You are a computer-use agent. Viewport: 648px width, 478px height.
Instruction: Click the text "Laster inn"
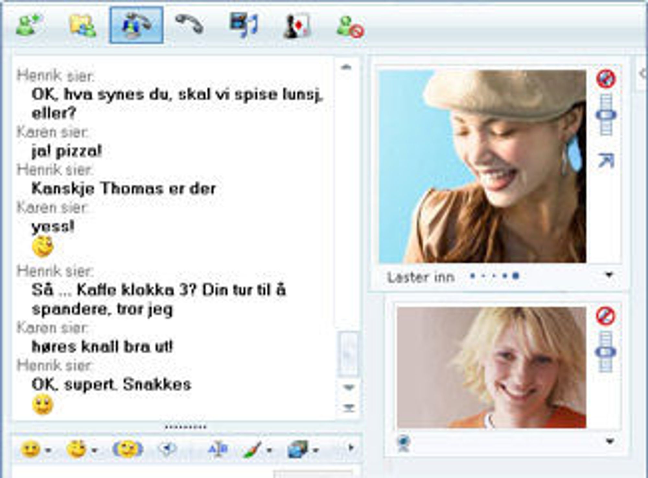click(x=421, y=277)
